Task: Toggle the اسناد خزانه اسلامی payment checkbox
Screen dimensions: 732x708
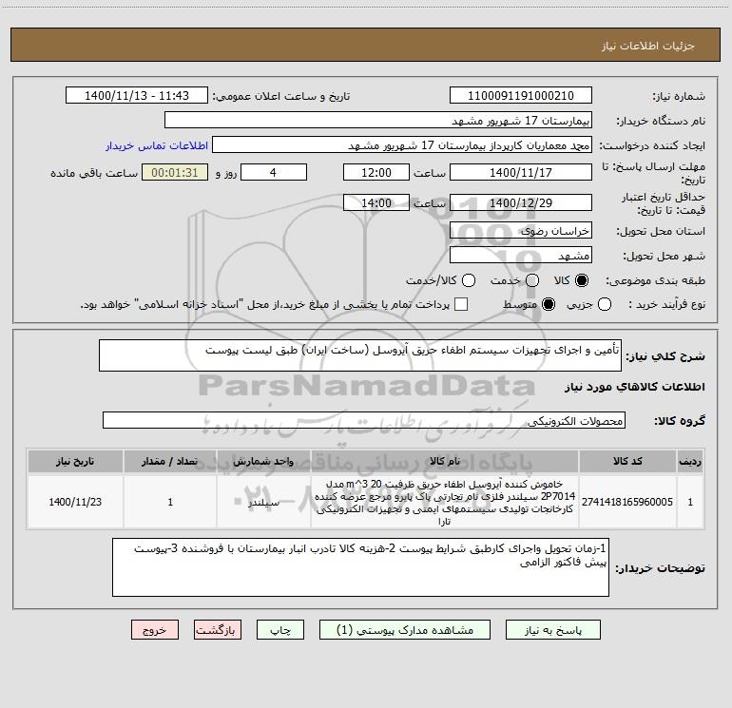Action: click(x=461, y=304)
